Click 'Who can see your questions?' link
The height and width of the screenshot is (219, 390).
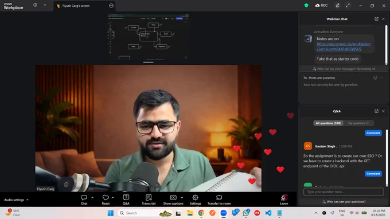pos(344,202)
